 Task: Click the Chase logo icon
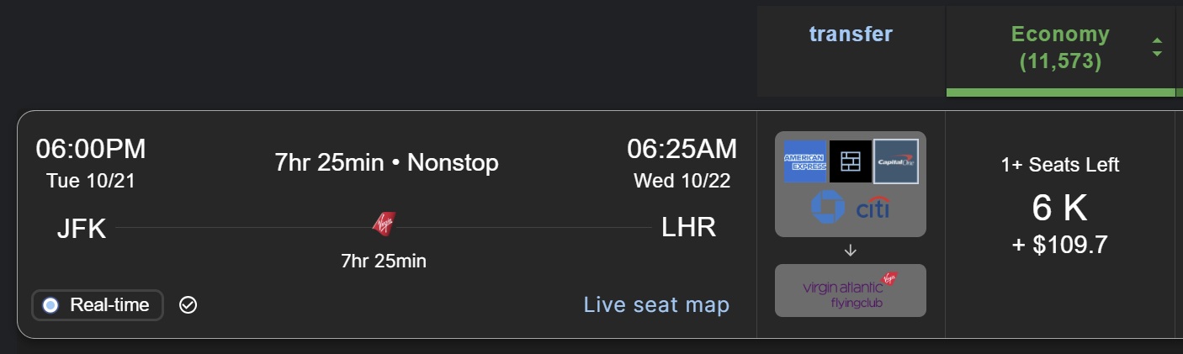coord(827,208)
